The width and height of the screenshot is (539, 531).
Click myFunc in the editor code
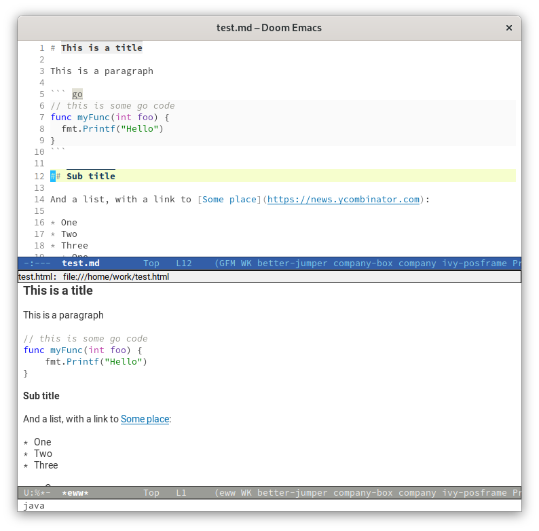[x=94, y=117]
